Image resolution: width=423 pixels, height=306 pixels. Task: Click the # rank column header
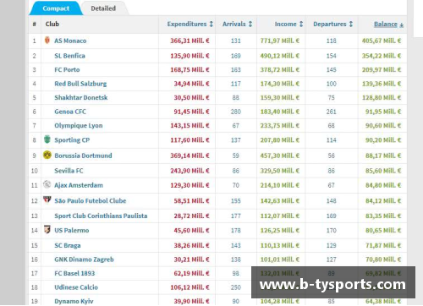(35, 24)
